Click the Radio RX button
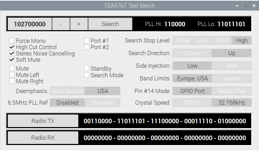Screen dimensions: 259x151 (x=43, y=138)
